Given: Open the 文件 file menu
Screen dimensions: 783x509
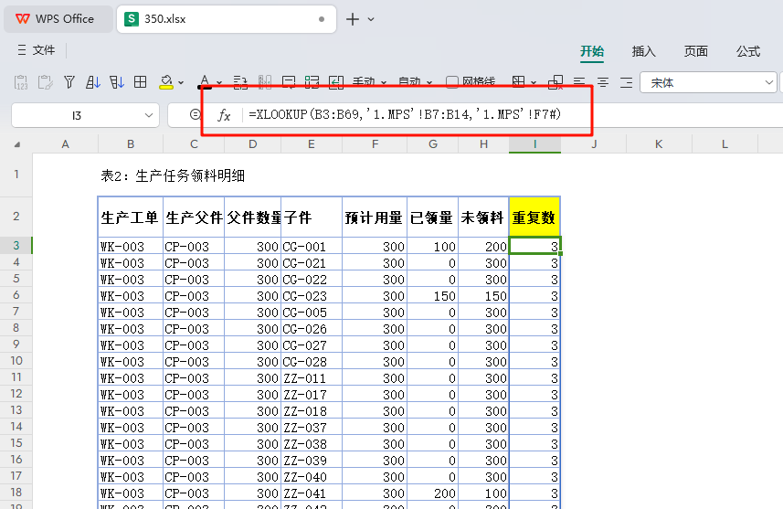Looking at the screenshot, I should 37,50.
